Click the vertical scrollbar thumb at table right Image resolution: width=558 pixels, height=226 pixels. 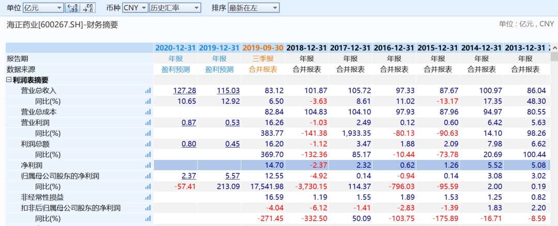click(554, 58)
